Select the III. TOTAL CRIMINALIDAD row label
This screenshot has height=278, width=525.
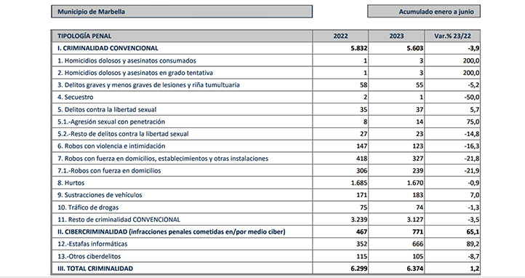(95, 269)
